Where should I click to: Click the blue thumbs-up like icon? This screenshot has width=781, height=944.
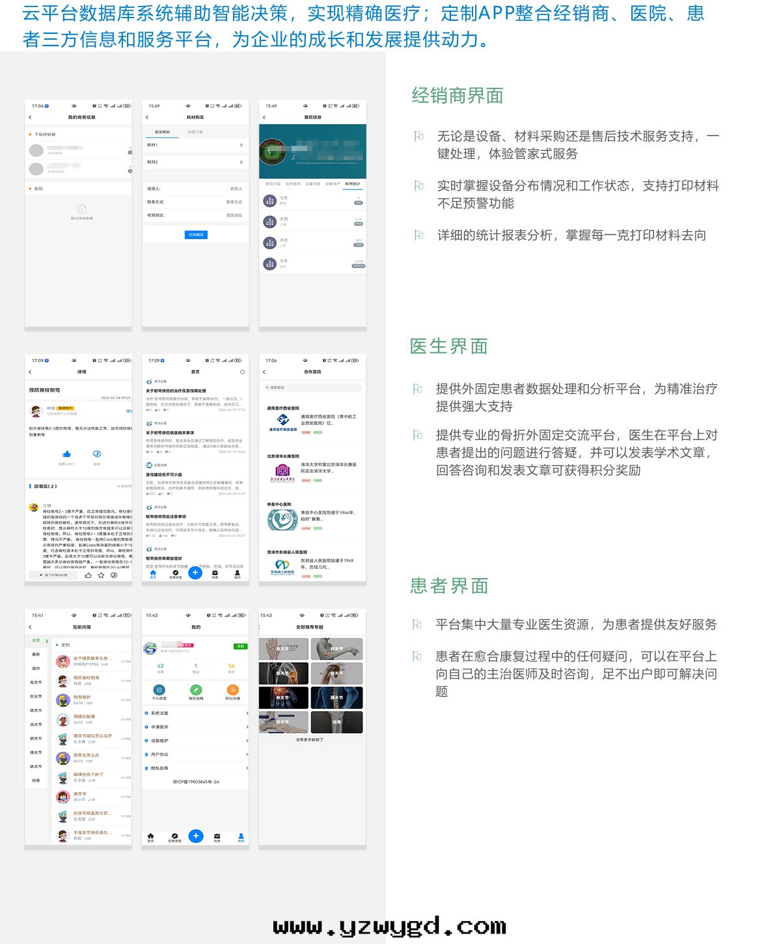(66, 454)
